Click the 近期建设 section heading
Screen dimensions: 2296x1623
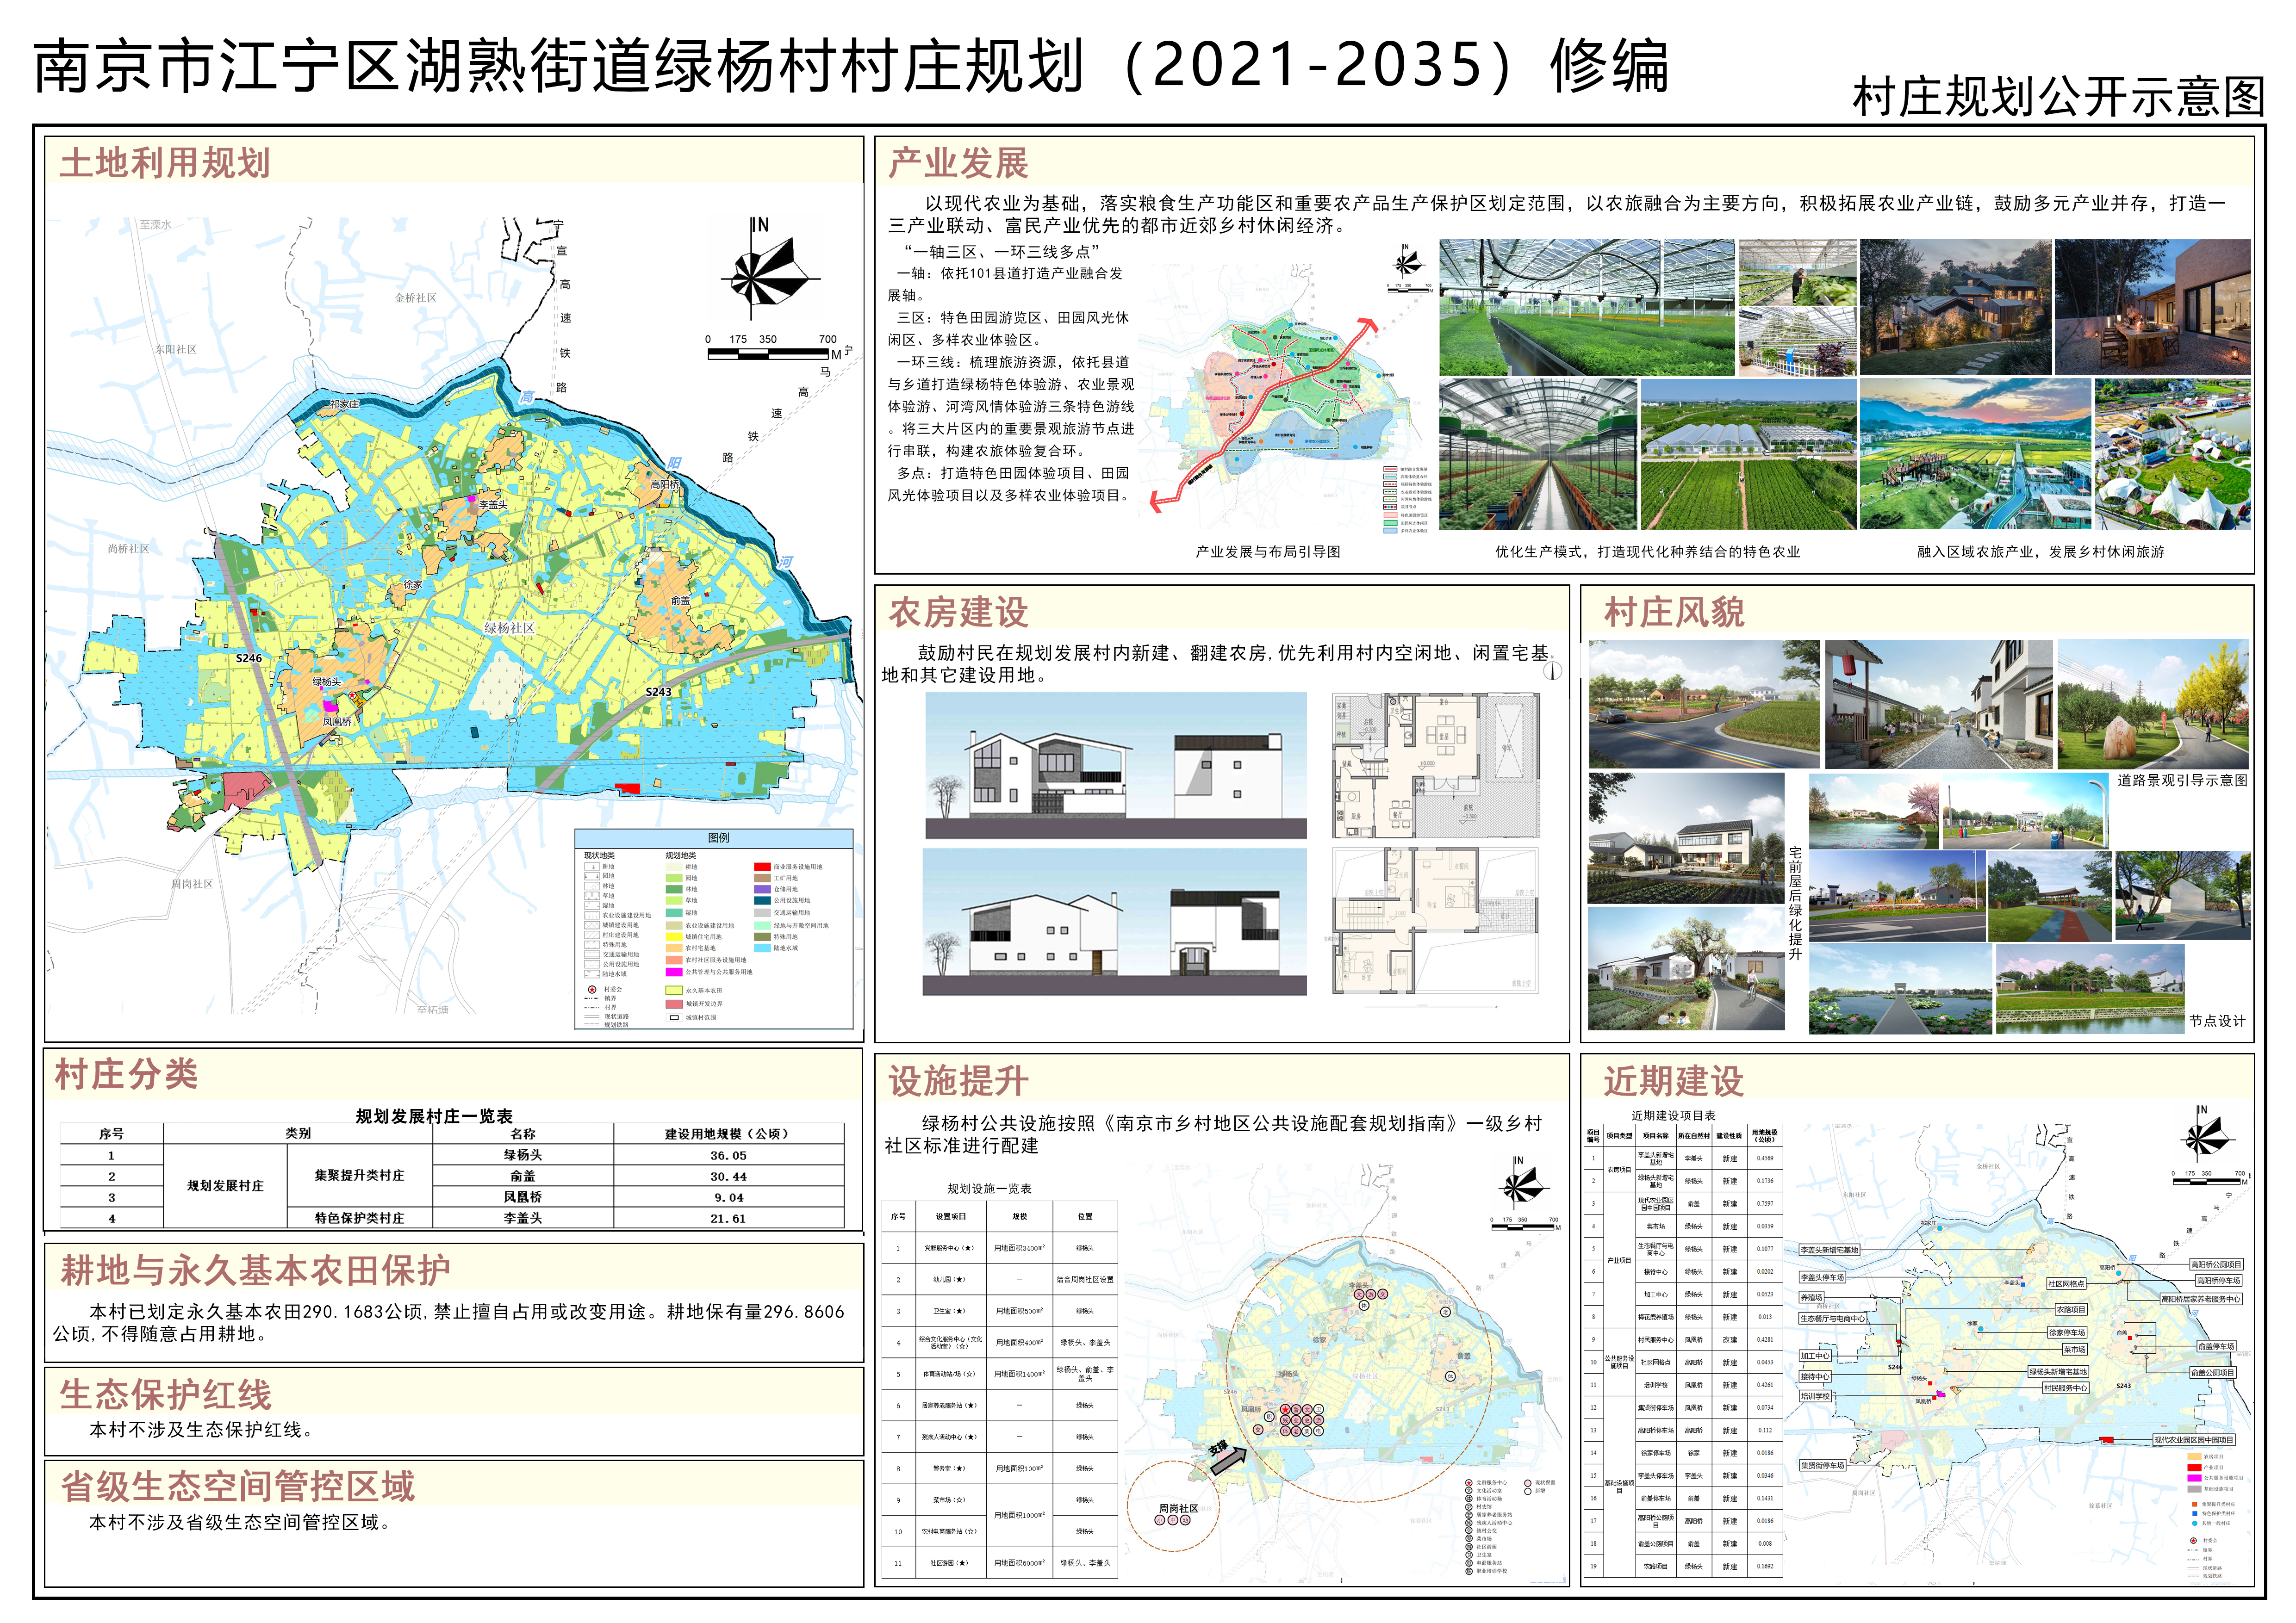(1673, 1080)
